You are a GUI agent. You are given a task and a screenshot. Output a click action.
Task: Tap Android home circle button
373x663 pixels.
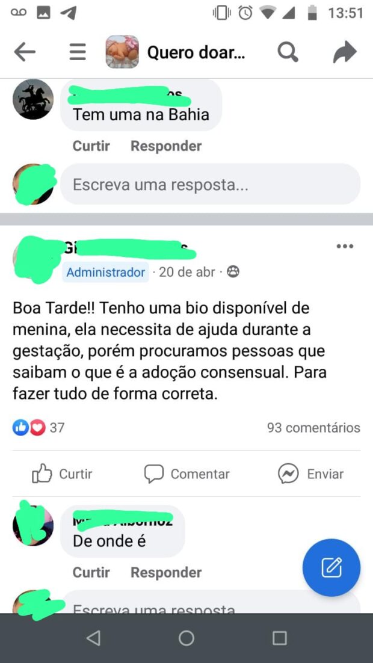pos(186,638)
